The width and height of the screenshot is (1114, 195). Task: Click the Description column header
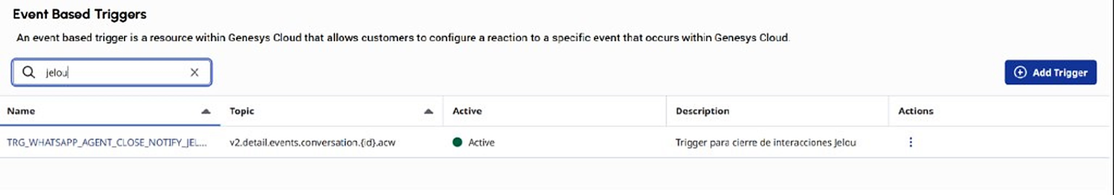702,111
